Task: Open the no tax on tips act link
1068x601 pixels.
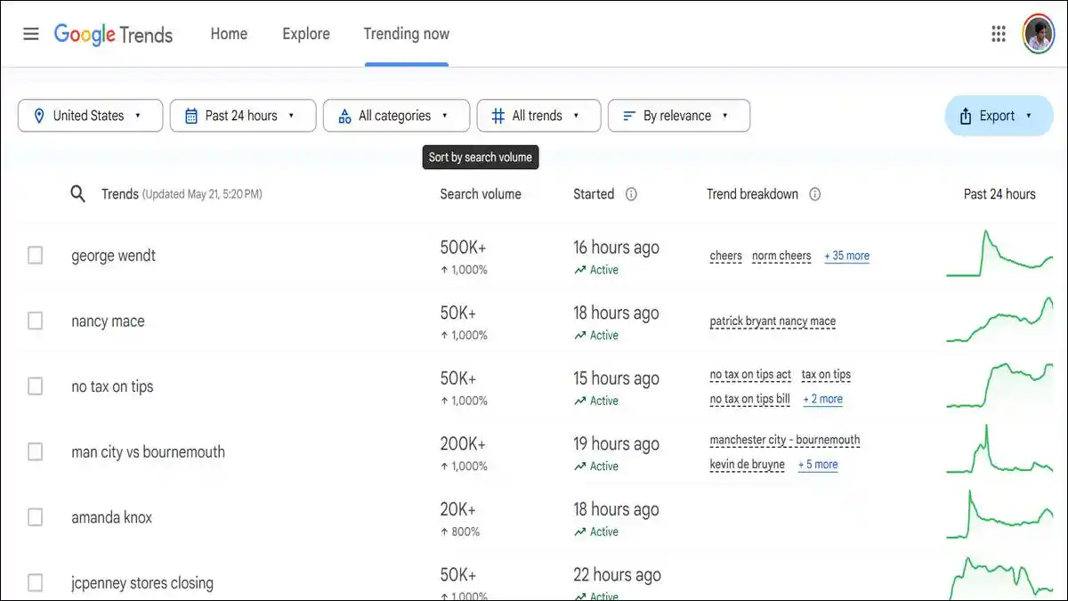Action: point(750,375)
